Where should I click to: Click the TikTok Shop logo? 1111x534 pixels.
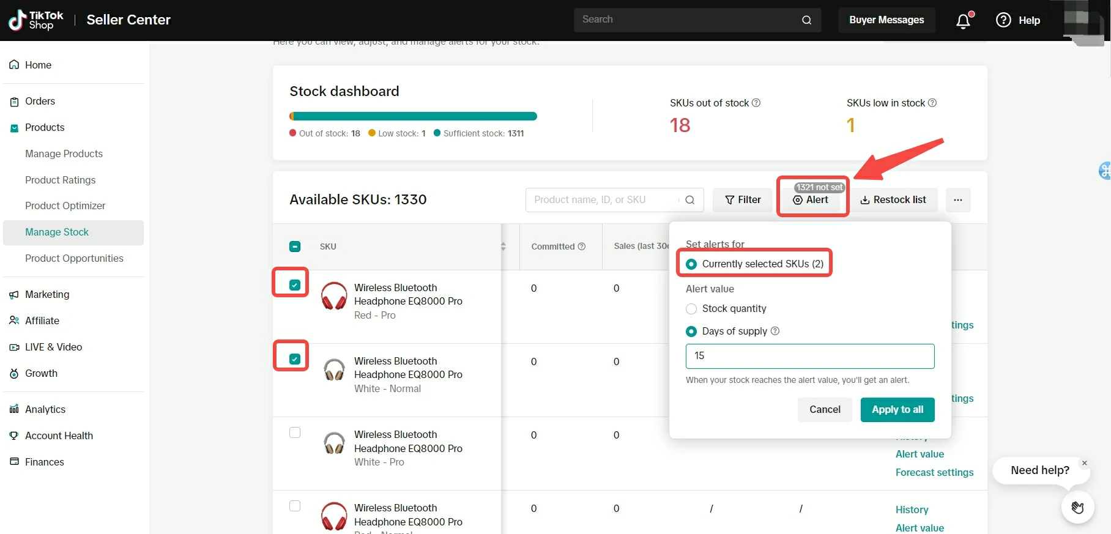pyautogui.click(x=36, y=20)
